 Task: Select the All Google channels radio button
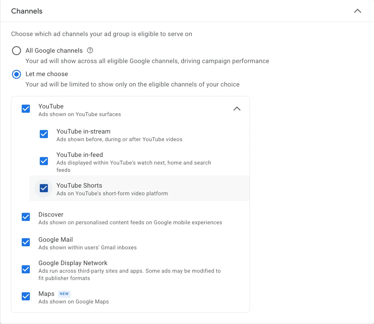click(x=16, y=51)
